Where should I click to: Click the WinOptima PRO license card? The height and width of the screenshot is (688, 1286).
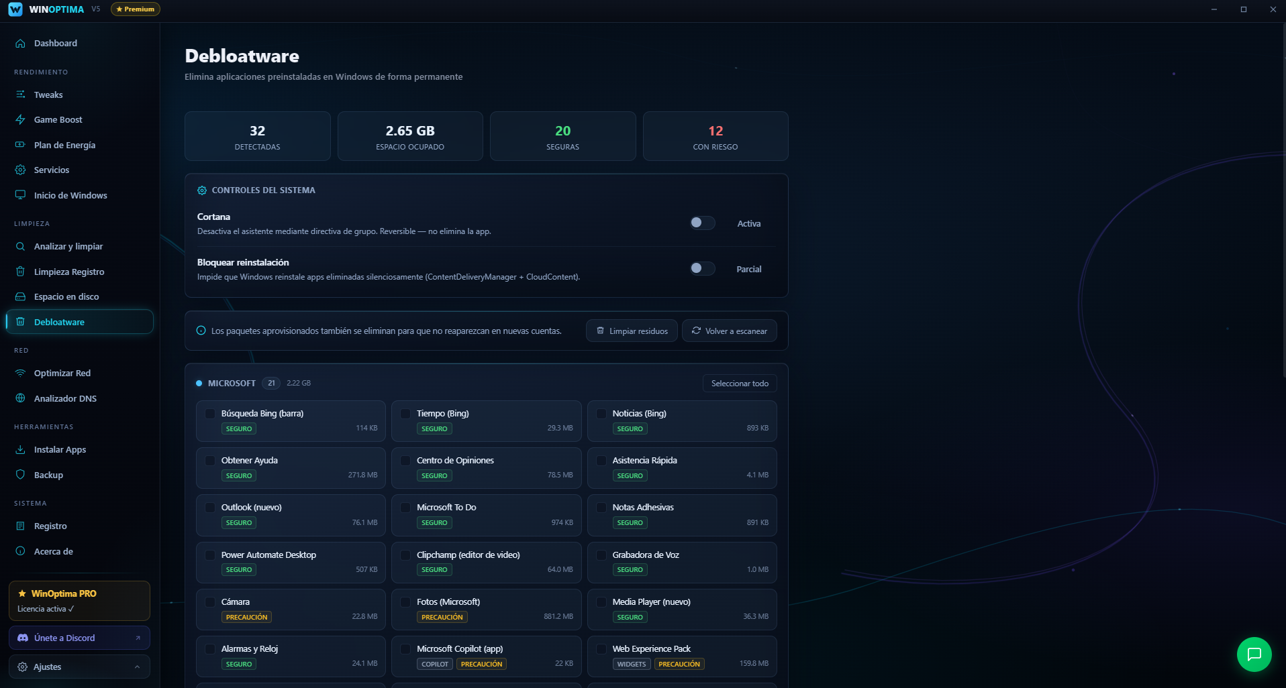click(79, 601)
